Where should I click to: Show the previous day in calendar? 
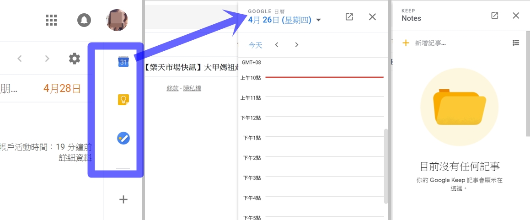tap(277, 45)
